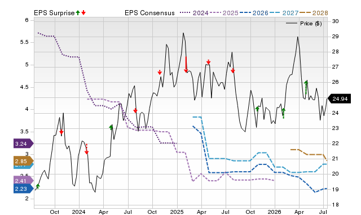Select the 23 label on the price axis
361x215 pixels.
pyautogui.click(x=335, y=128)
